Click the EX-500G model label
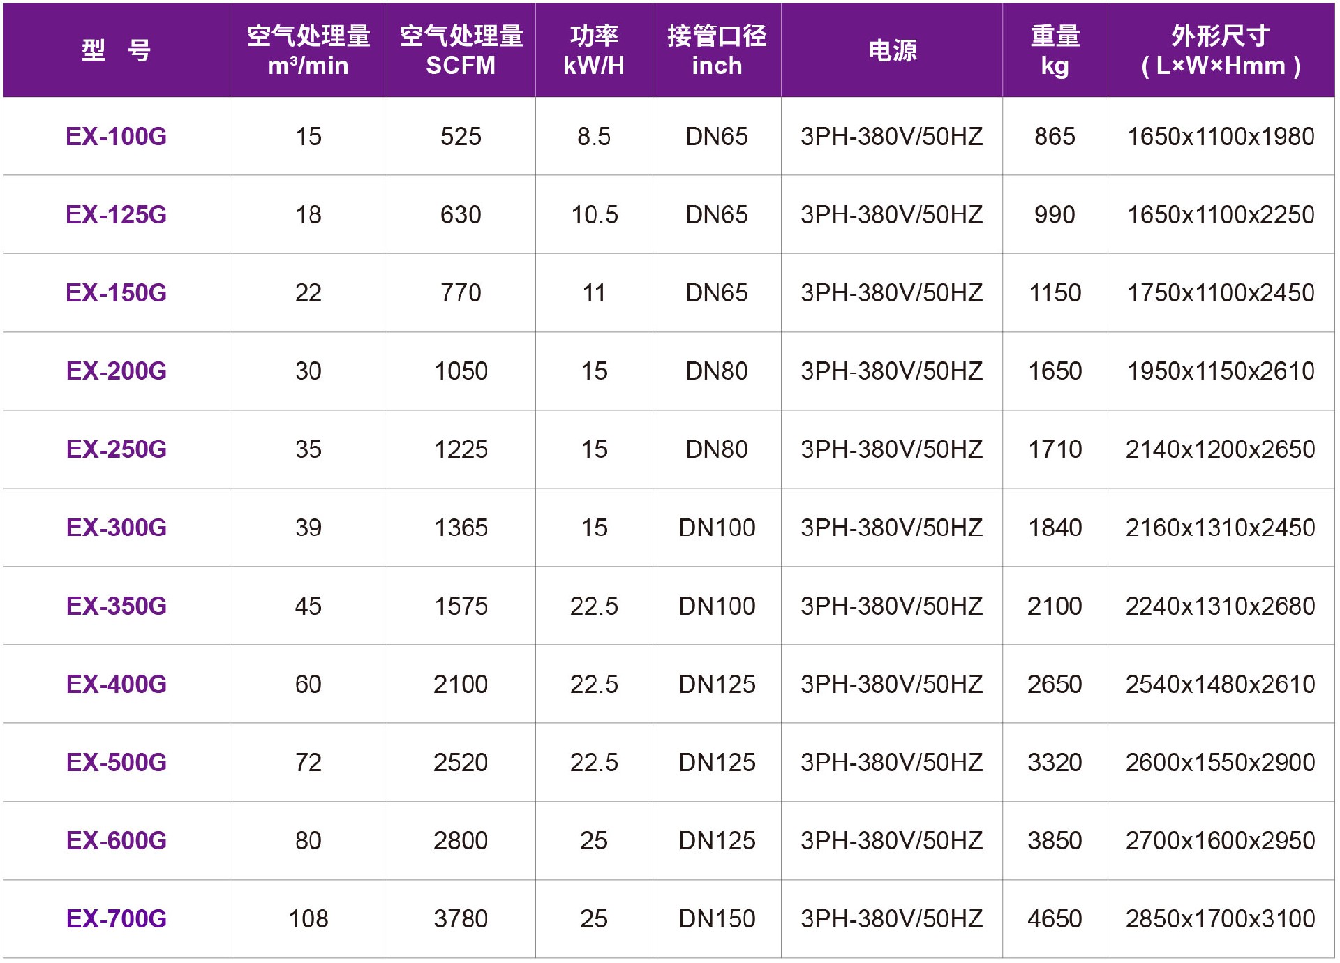This screenshot has width=1340, height=963. 117,762
